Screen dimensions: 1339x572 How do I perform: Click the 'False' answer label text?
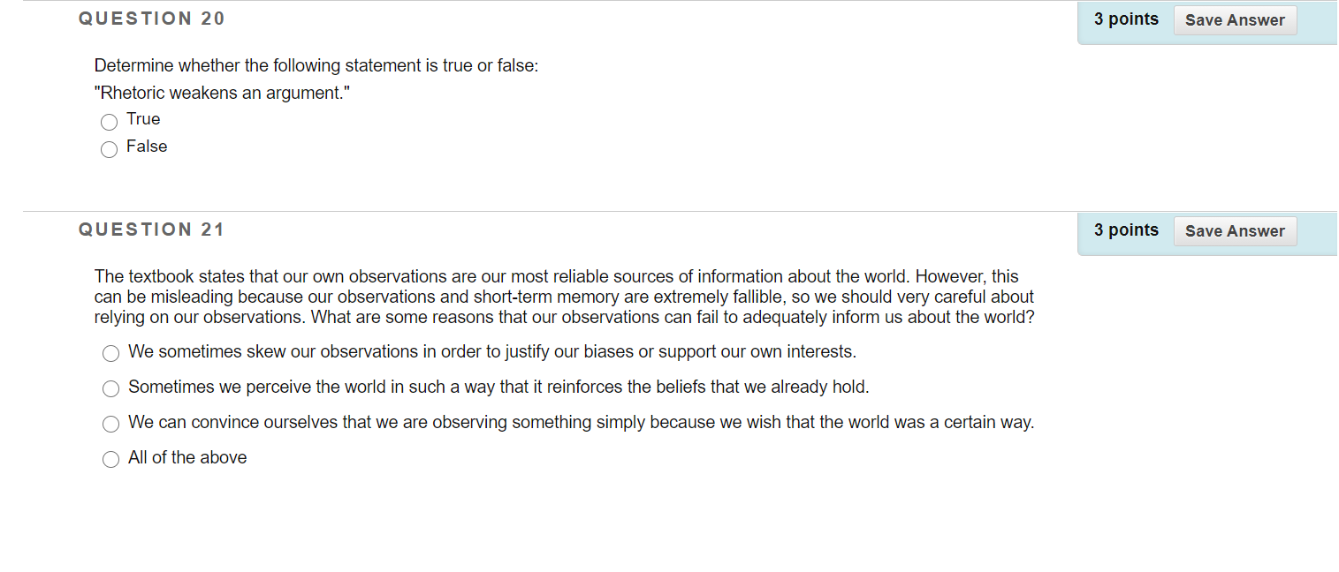click(x=147, y=147)
